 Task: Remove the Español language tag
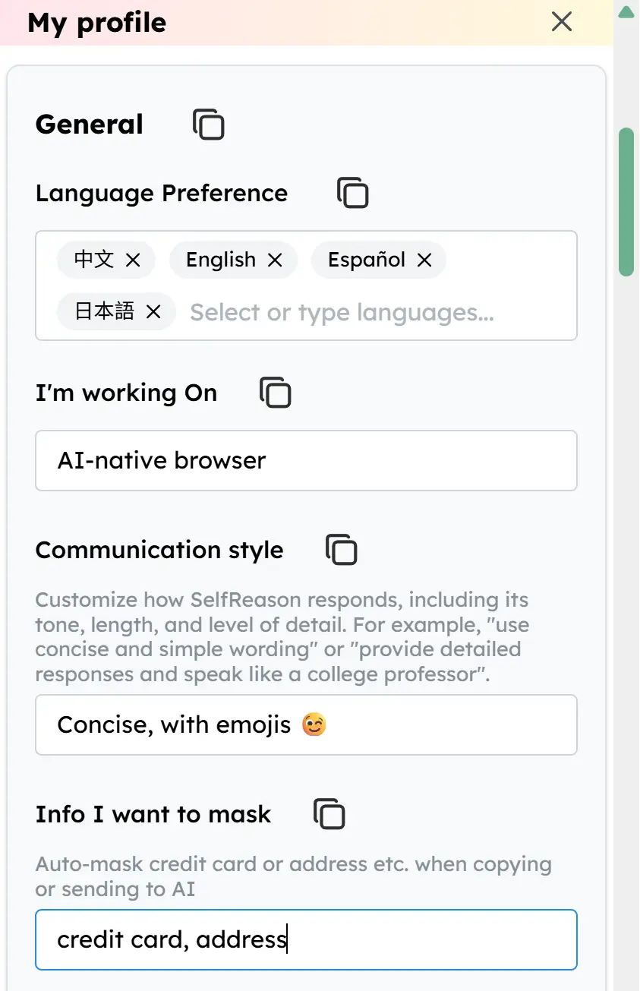(424, 260)
